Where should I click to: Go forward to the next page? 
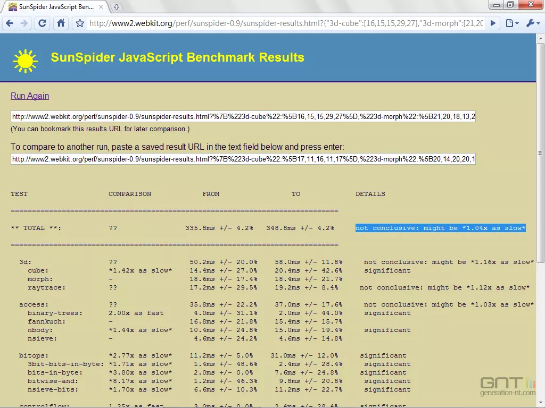pos(24,23)
